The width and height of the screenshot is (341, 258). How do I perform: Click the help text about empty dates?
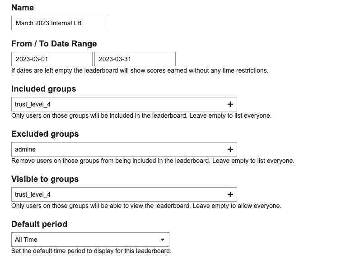140,70
